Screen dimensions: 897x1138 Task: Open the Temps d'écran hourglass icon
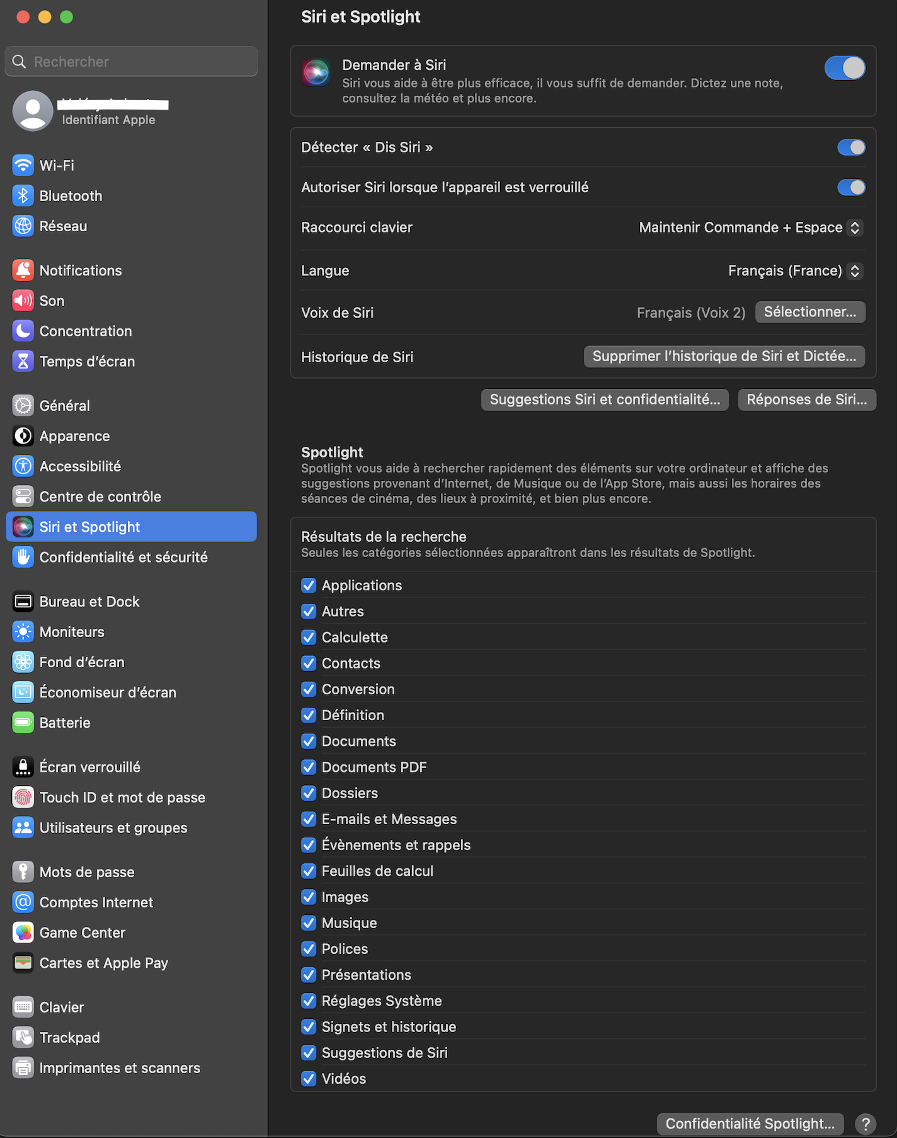coord(23,361)
